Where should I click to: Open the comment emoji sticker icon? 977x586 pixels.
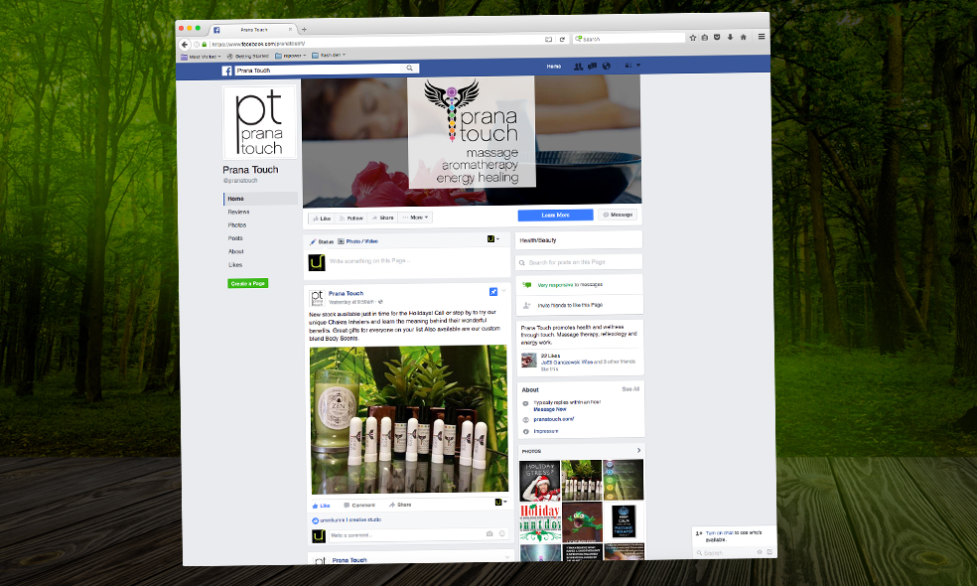[x=502, y=533]
